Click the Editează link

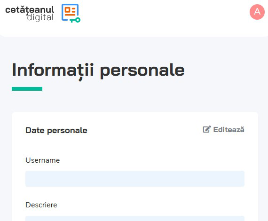(x=223, y=129)
